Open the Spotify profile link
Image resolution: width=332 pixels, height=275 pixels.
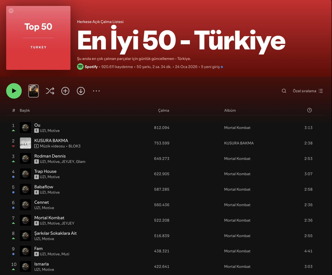coord(91,67)
